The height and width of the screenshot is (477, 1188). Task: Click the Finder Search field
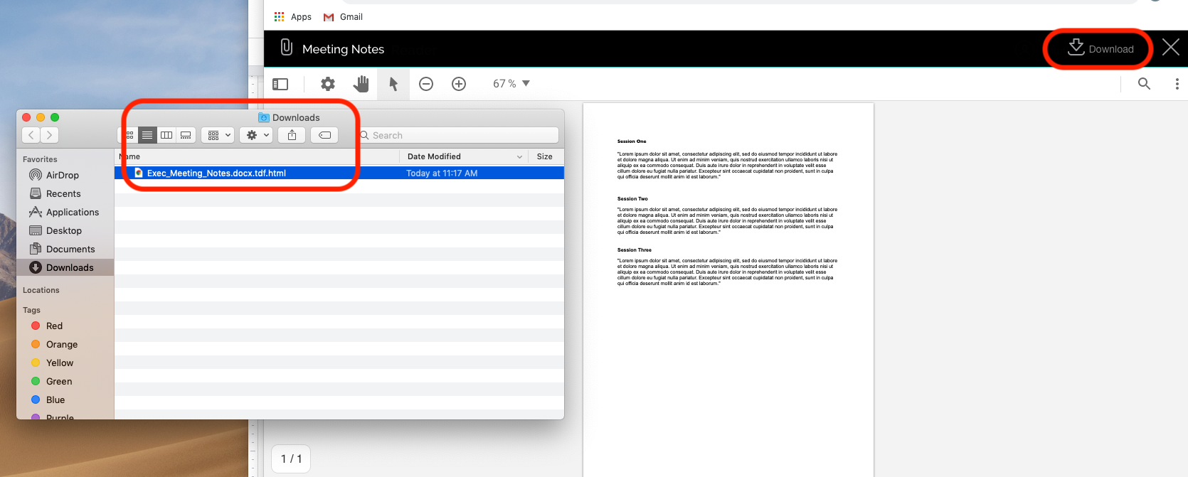(458, 135)
